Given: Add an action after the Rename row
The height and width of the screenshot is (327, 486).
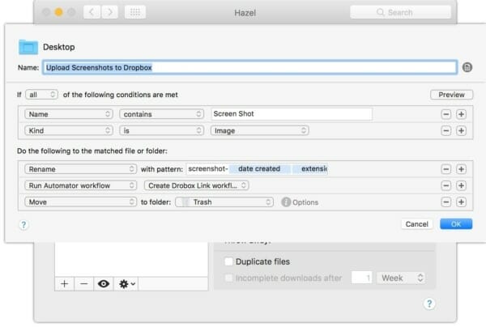Looking at the screenshot, I should point(461,169).
